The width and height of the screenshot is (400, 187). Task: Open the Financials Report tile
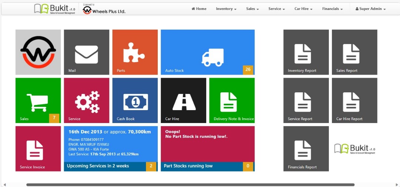point(306,149)
